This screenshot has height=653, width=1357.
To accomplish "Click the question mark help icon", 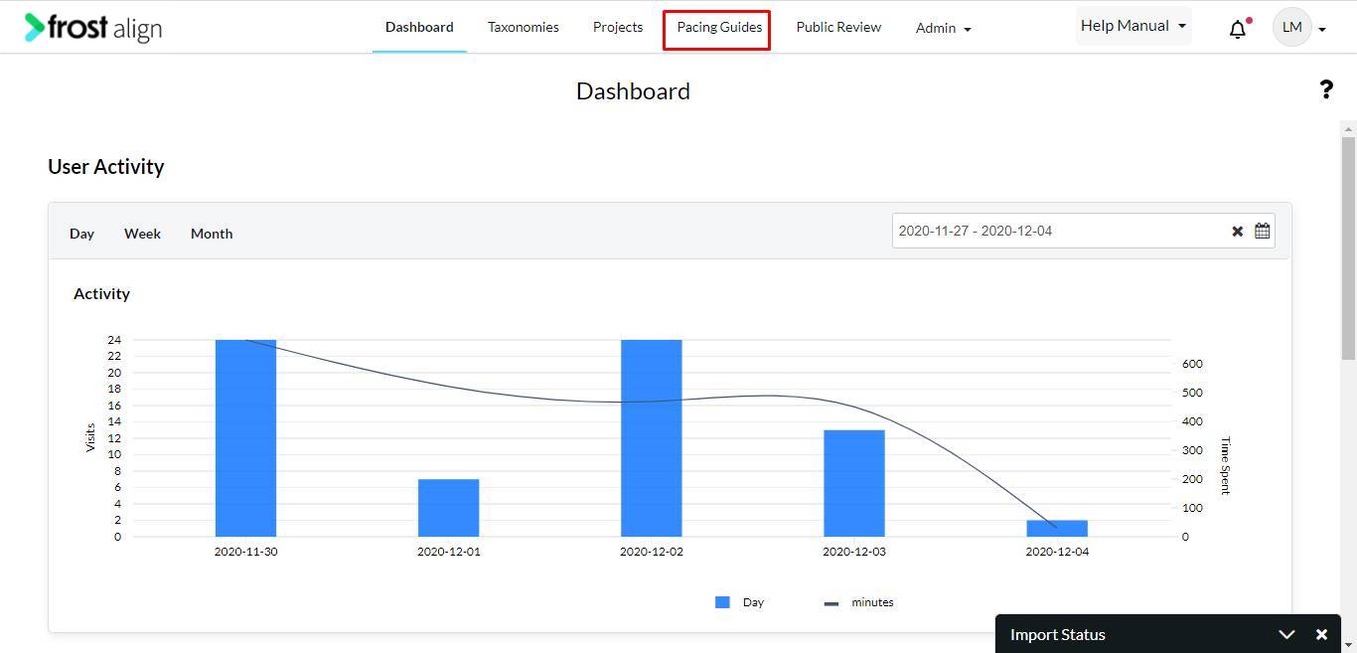I will click(x=1326, y=90).
